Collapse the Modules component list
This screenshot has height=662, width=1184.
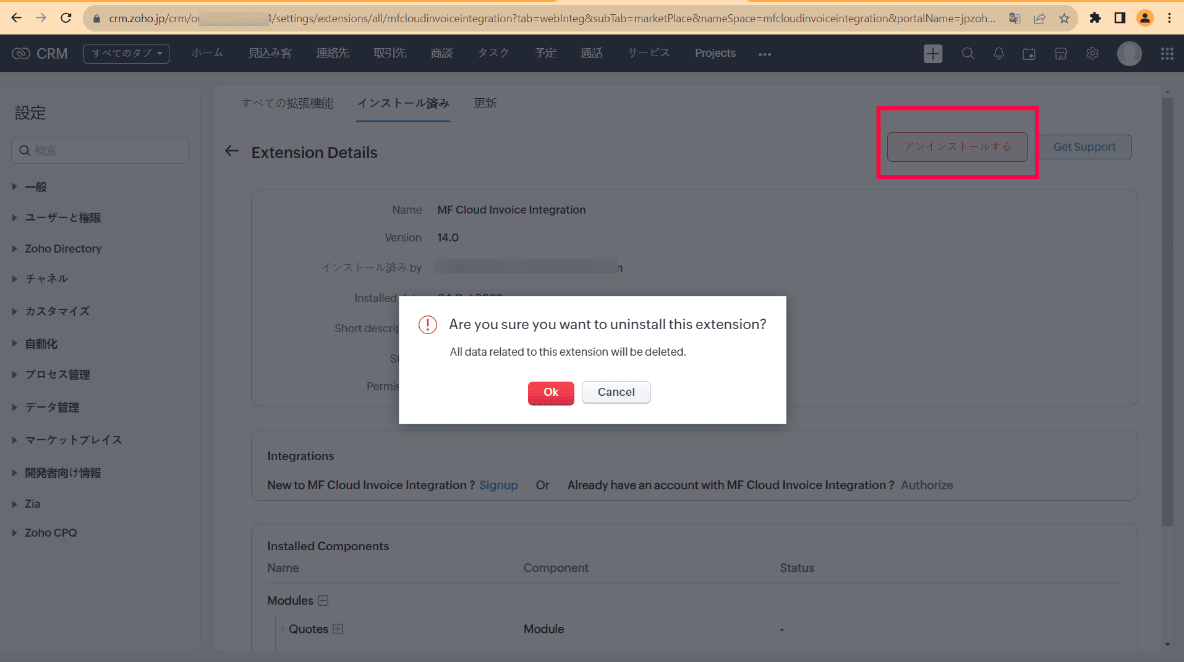[x=323, y=600]
